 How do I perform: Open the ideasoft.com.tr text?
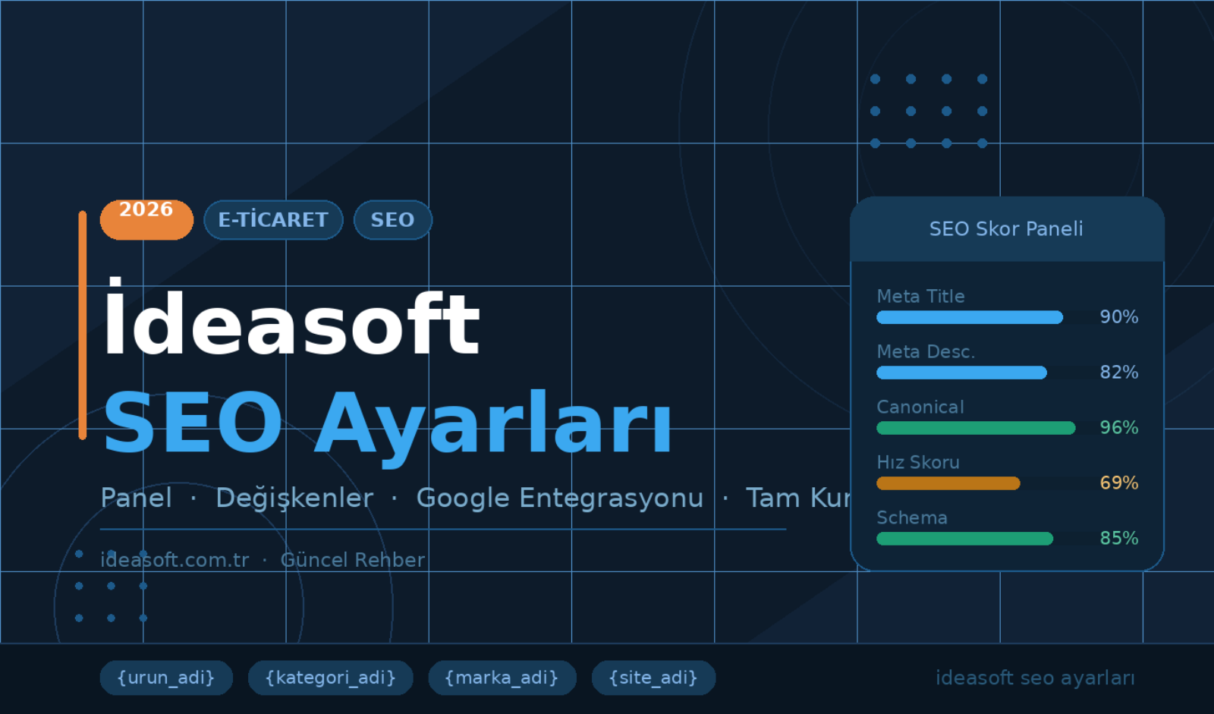coord(175,561)
